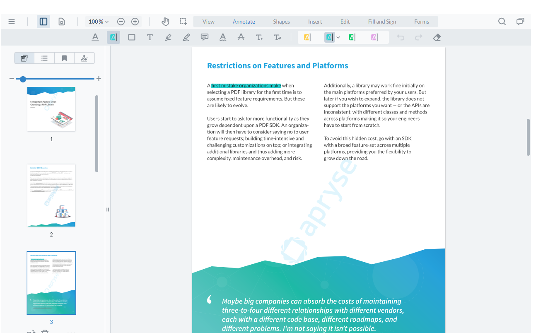Open page 2 thumbnail
The width and height of the screenshot is (543, 333).
tap(51, 195)
